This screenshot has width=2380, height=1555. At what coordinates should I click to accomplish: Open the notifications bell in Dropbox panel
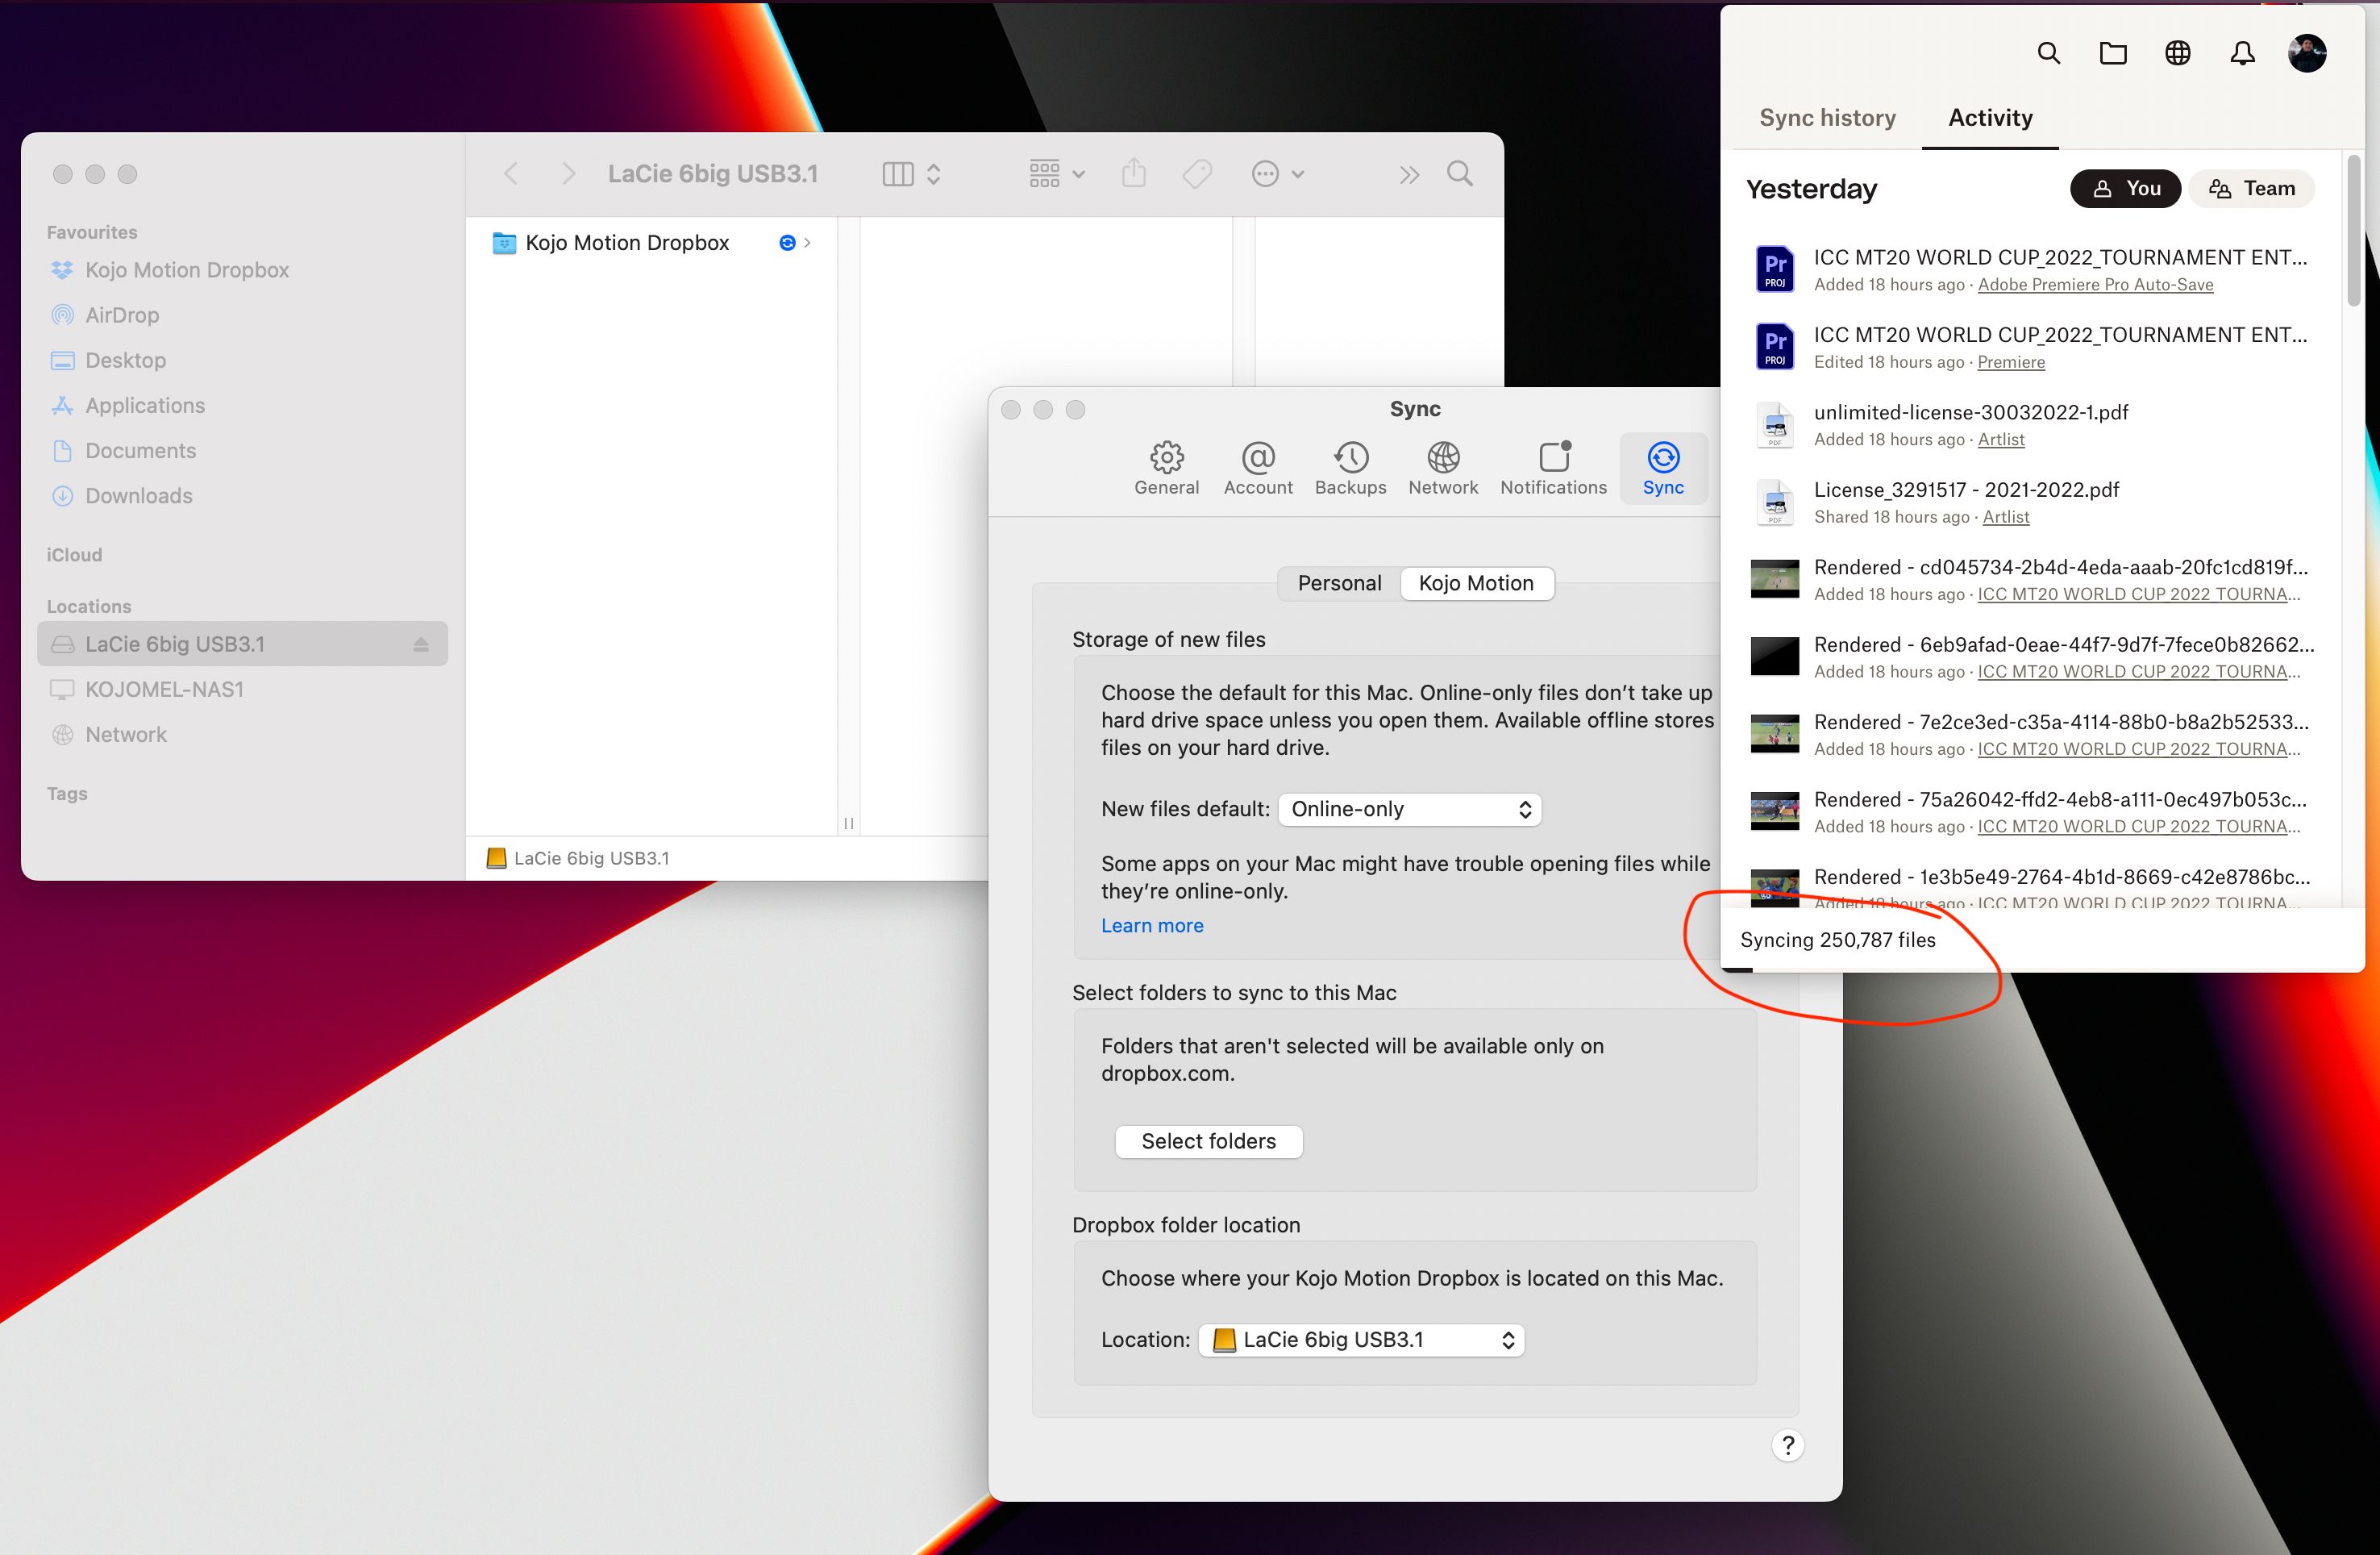tap(2242, 53)
